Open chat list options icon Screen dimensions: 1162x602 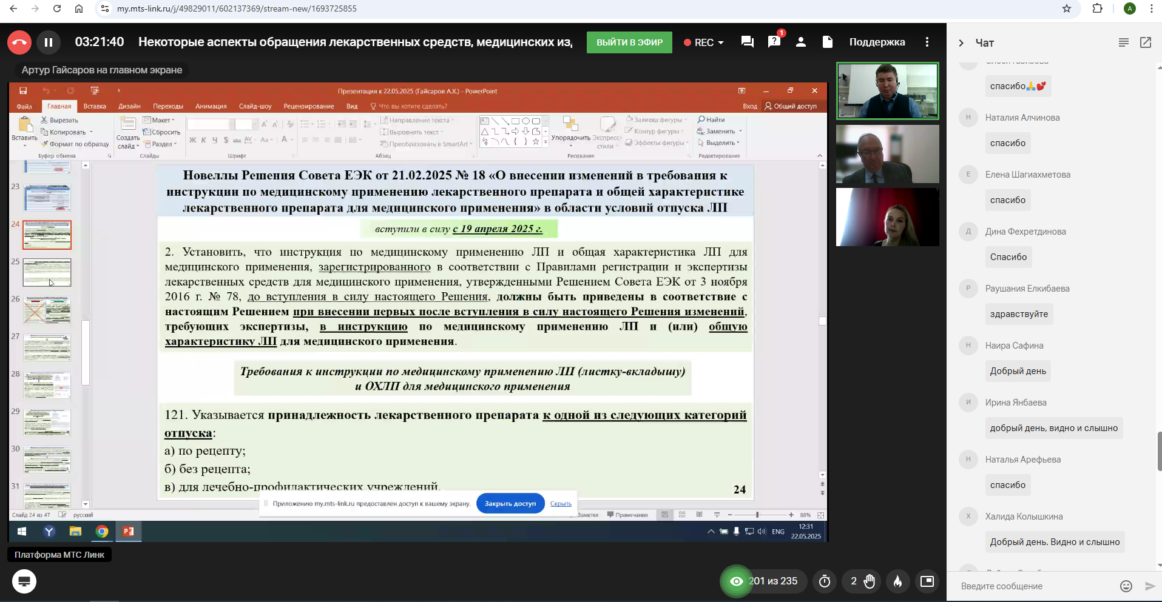[x=1124, y=42]
